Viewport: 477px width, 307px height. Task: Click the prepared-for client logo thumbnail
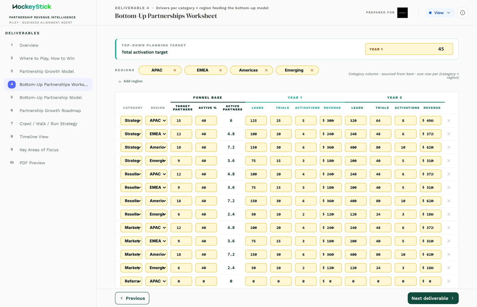point(402,13)
